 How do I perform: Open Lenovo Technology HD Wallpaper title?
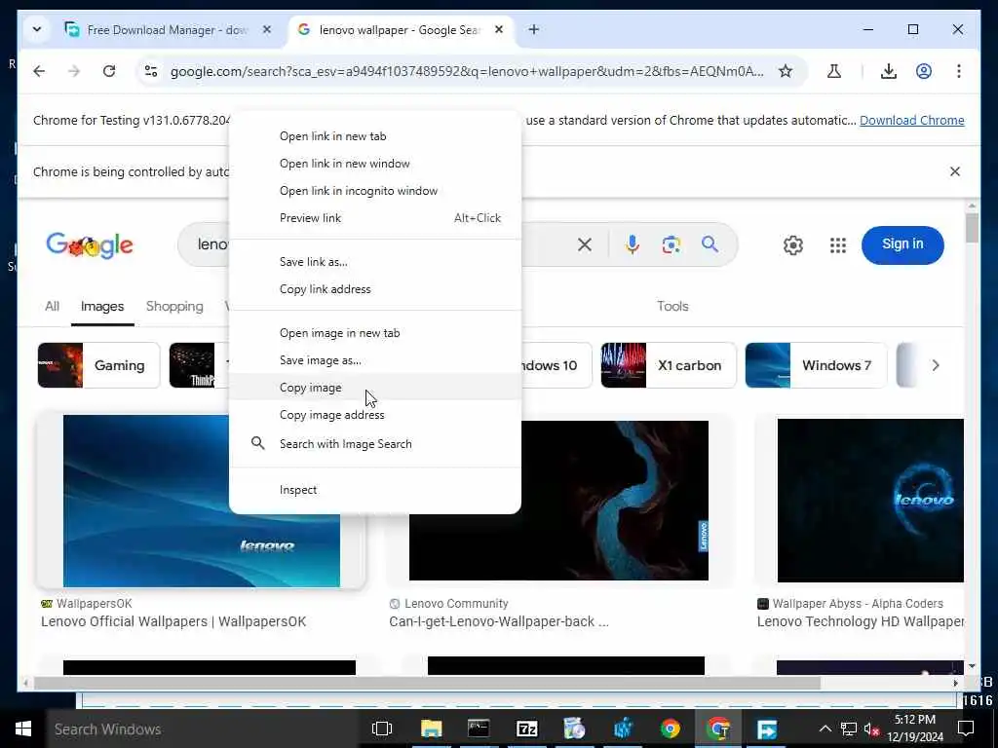coord(860,621)
